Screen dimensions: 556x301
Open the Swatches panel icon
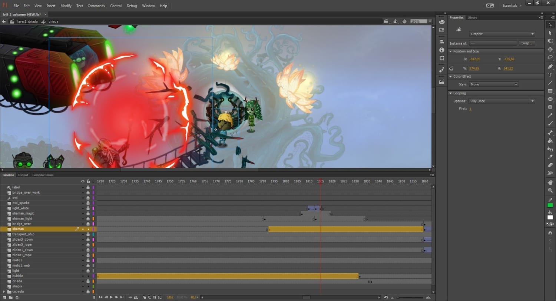[x=441, y=30]
